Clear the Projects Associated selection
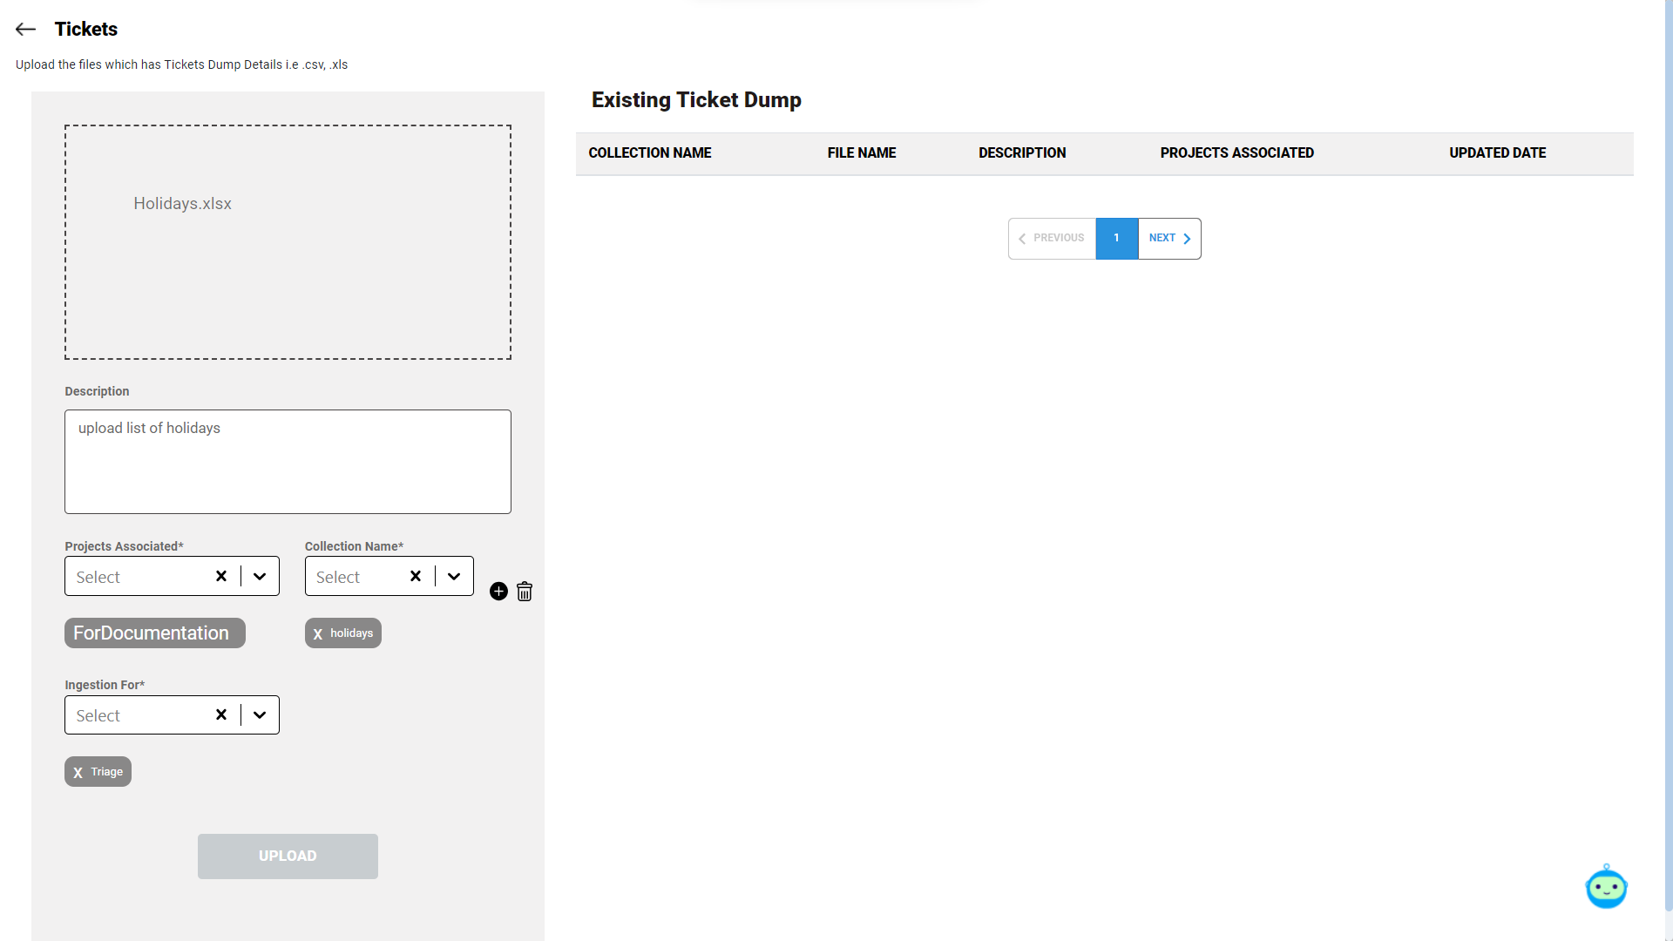The height and width of the screenshot is (941, 1673). click(221, 576)
